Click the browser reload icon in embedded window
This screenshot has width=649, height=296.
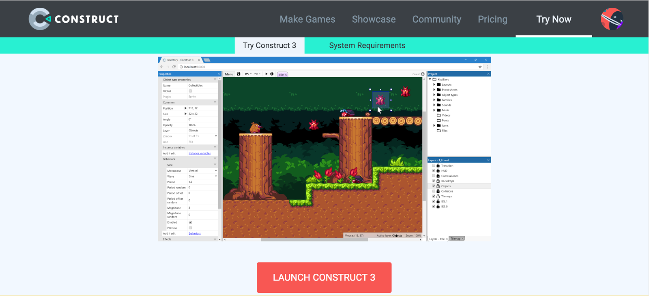pos(174,67)
